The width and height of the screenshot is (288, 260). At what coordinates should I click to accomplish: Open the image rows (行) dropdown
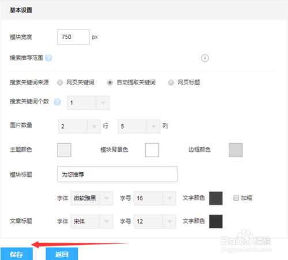click(79, 127)
